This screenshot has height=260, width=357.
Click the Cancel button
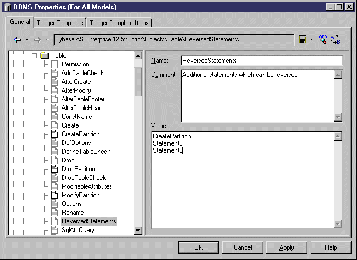[243, 247]
